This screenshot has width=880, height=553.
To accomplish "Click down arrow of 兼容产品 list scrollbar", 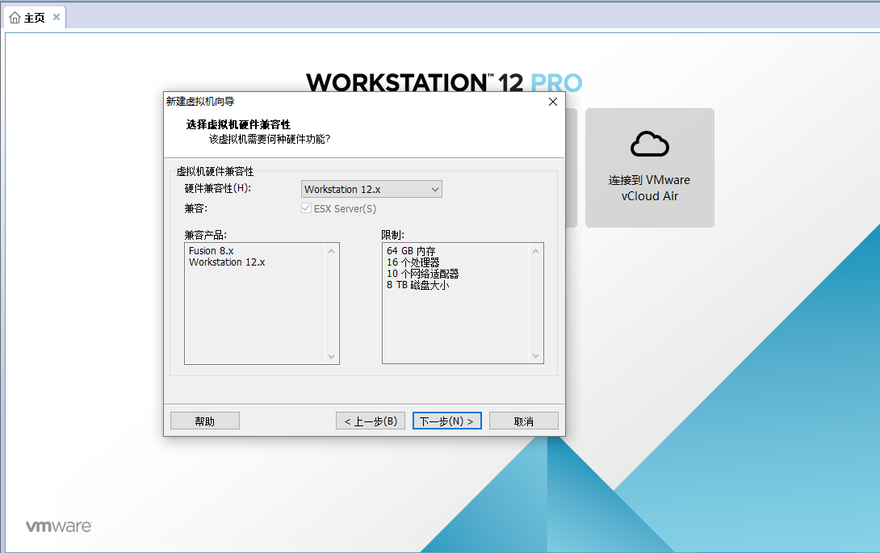I will pyautogui.click(x=331, y=357).
